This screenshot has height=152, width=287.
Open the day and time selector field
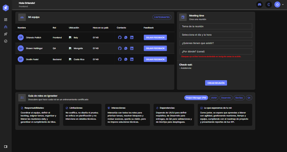point(216,35)
